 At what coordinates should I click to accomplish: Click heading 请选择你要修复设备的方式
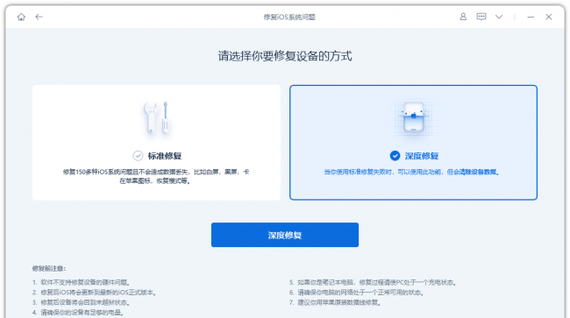[x=285, y=56]
